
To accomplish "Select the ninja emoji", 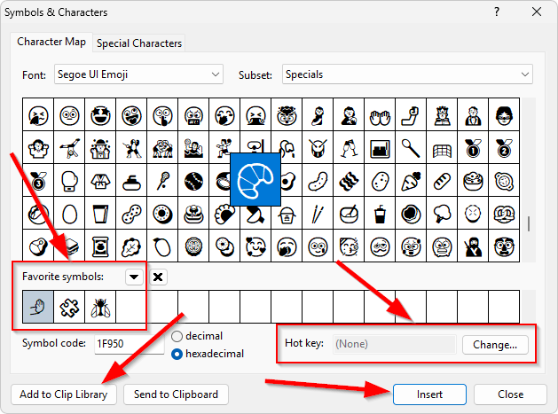I will 473,246.
